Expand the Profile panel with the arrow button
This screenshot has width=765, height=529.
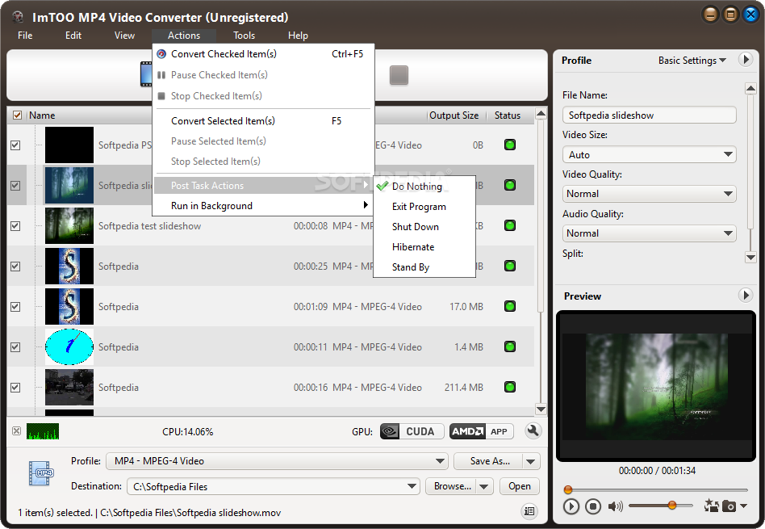745,60
